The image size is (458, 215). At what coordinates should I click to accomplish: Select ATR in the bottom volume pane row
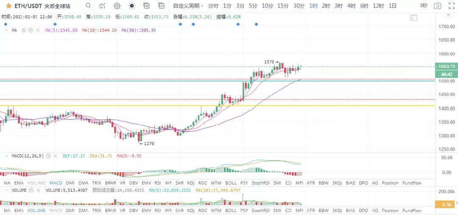(x=311, y=210)
